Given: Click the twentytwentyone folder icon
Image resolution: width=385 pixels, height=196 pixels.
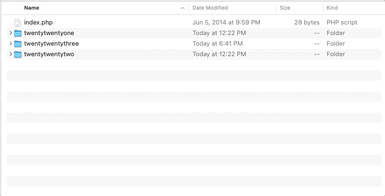Looking at the screenshot, I should (18, 33).
